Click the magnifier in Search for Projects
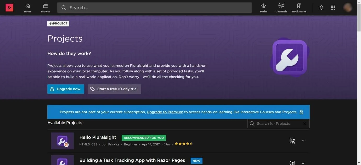361x165 pixels. click(252, 124)
